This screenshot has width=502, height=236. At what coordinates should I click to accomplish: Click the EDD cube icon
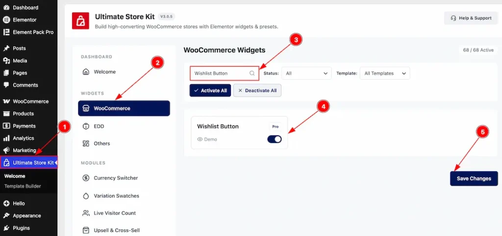[x=86, y=126]
